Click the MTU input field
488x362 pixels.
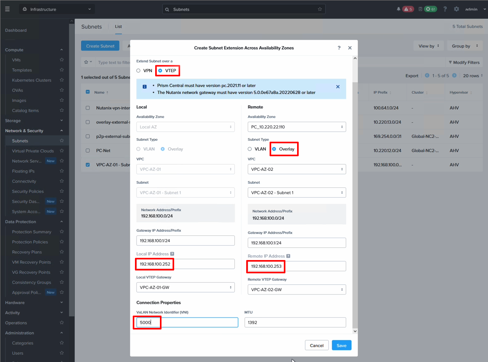coord(295,322)
